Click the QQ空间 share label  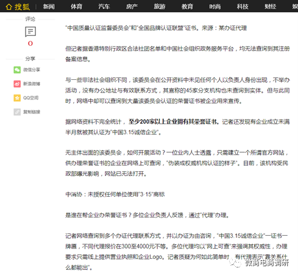coord(31,98)
